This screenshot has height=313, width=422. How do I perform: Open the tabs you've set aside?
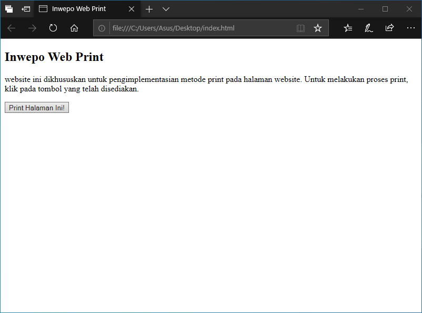tap(9, 9)
